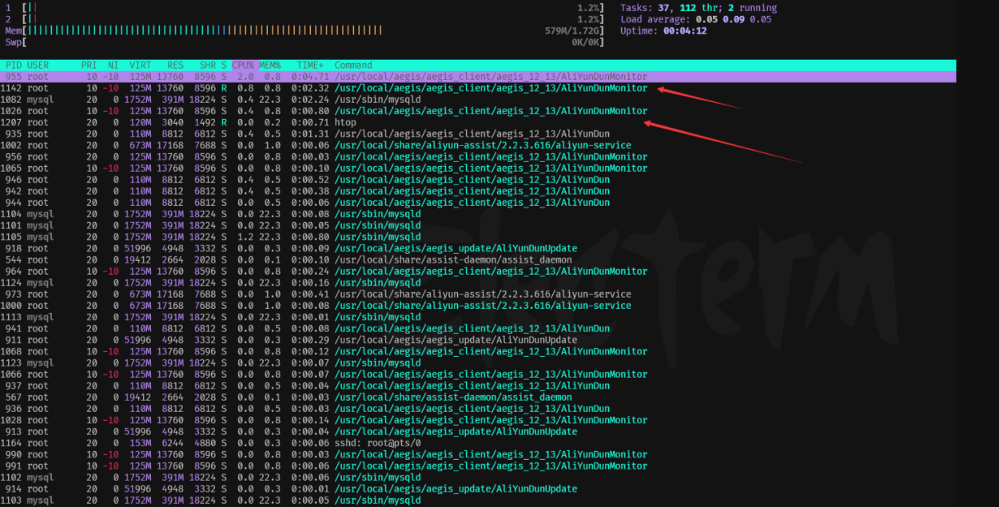Sort processes by the PID column header
The width and height of the screenshot is (999, 507).
coord(14,65)
